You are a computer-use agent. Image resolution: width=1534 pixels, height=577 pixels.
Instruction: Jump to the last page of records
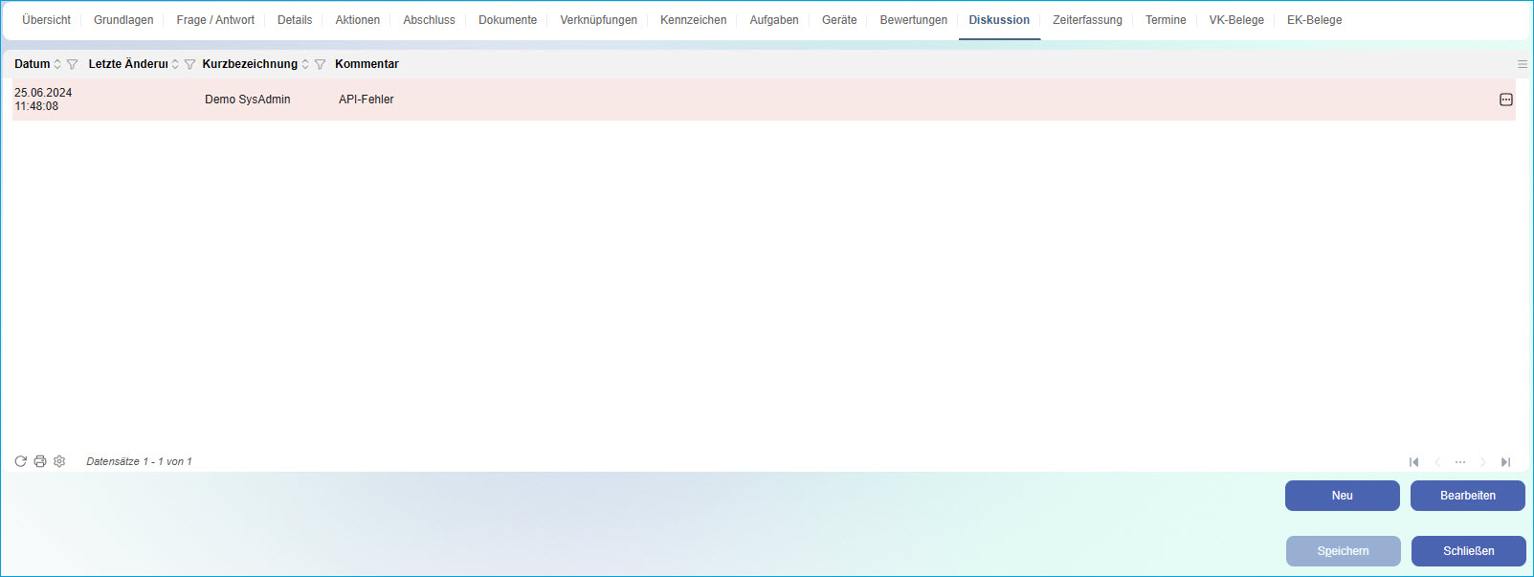click(1505, 462)
